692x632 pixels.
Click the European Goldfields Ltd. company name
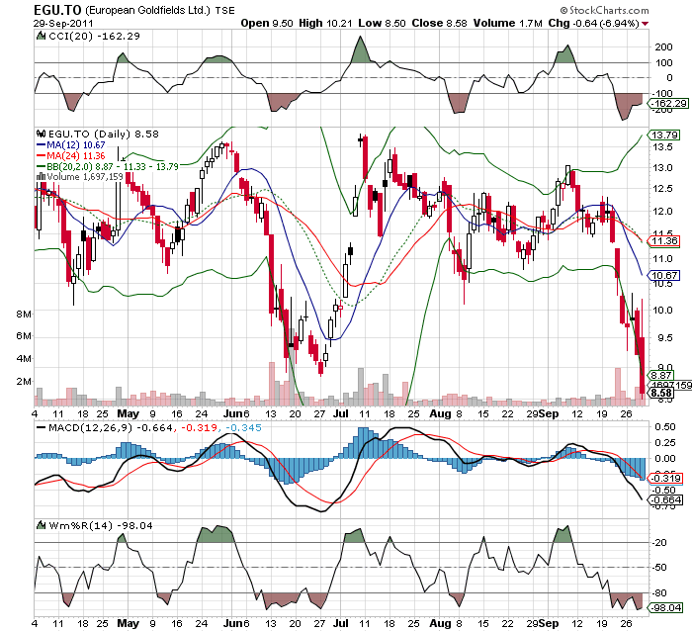(x=148, y=10)
